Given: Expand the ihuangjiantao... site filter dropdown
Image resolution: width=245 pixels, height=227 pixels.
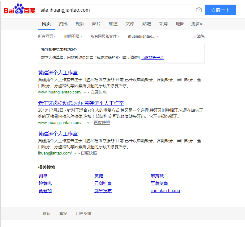Looking at the screenshot, I should (143, 36).
